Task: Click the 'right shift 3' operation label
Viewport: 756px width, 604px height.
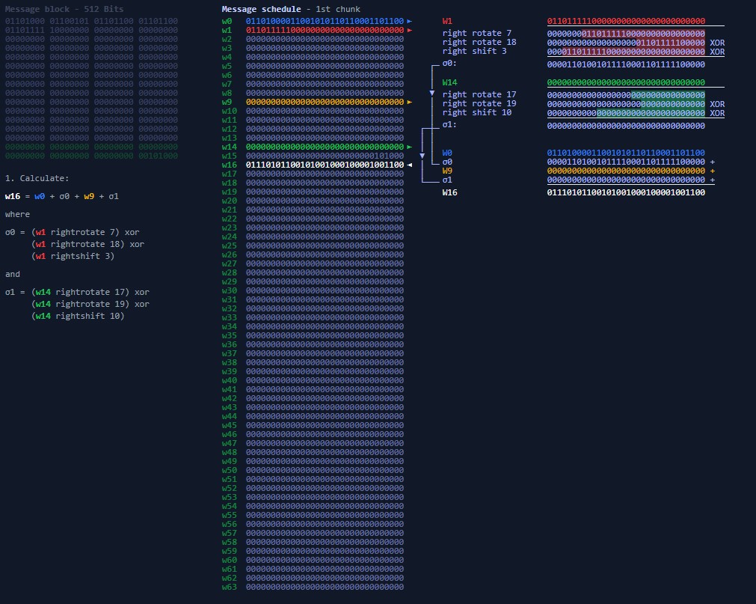Action: click(x=474, y=51)
